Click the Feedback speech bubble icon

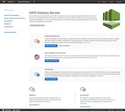3,110
